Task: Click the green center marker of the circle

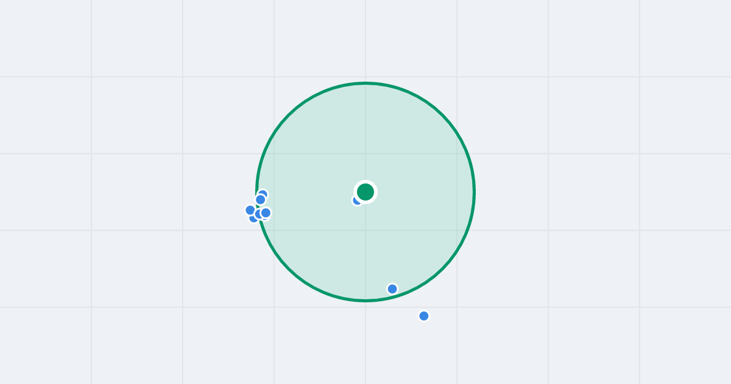Action: tap(365, 192)
